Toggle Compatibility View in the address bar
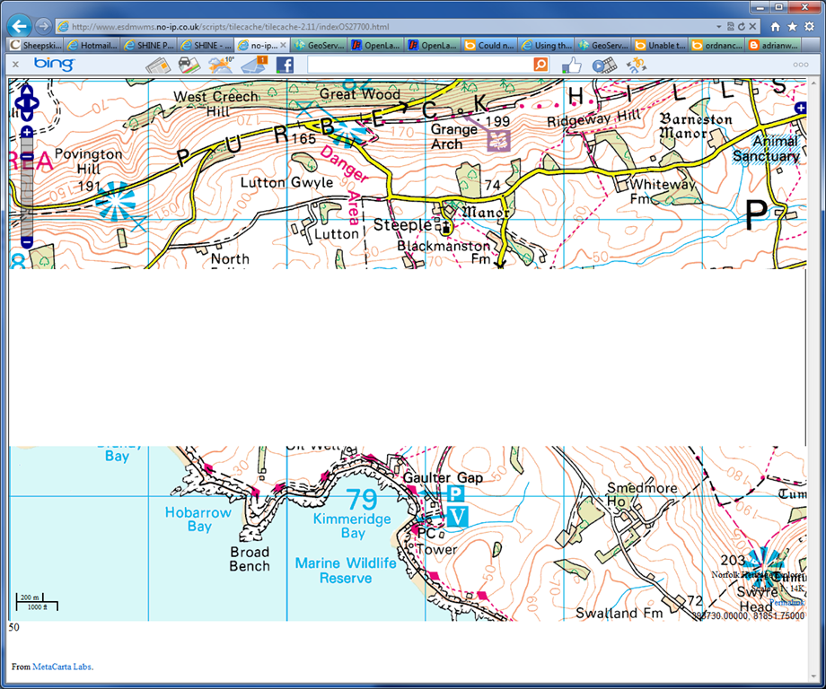The image size is (826, 689). 731,26
